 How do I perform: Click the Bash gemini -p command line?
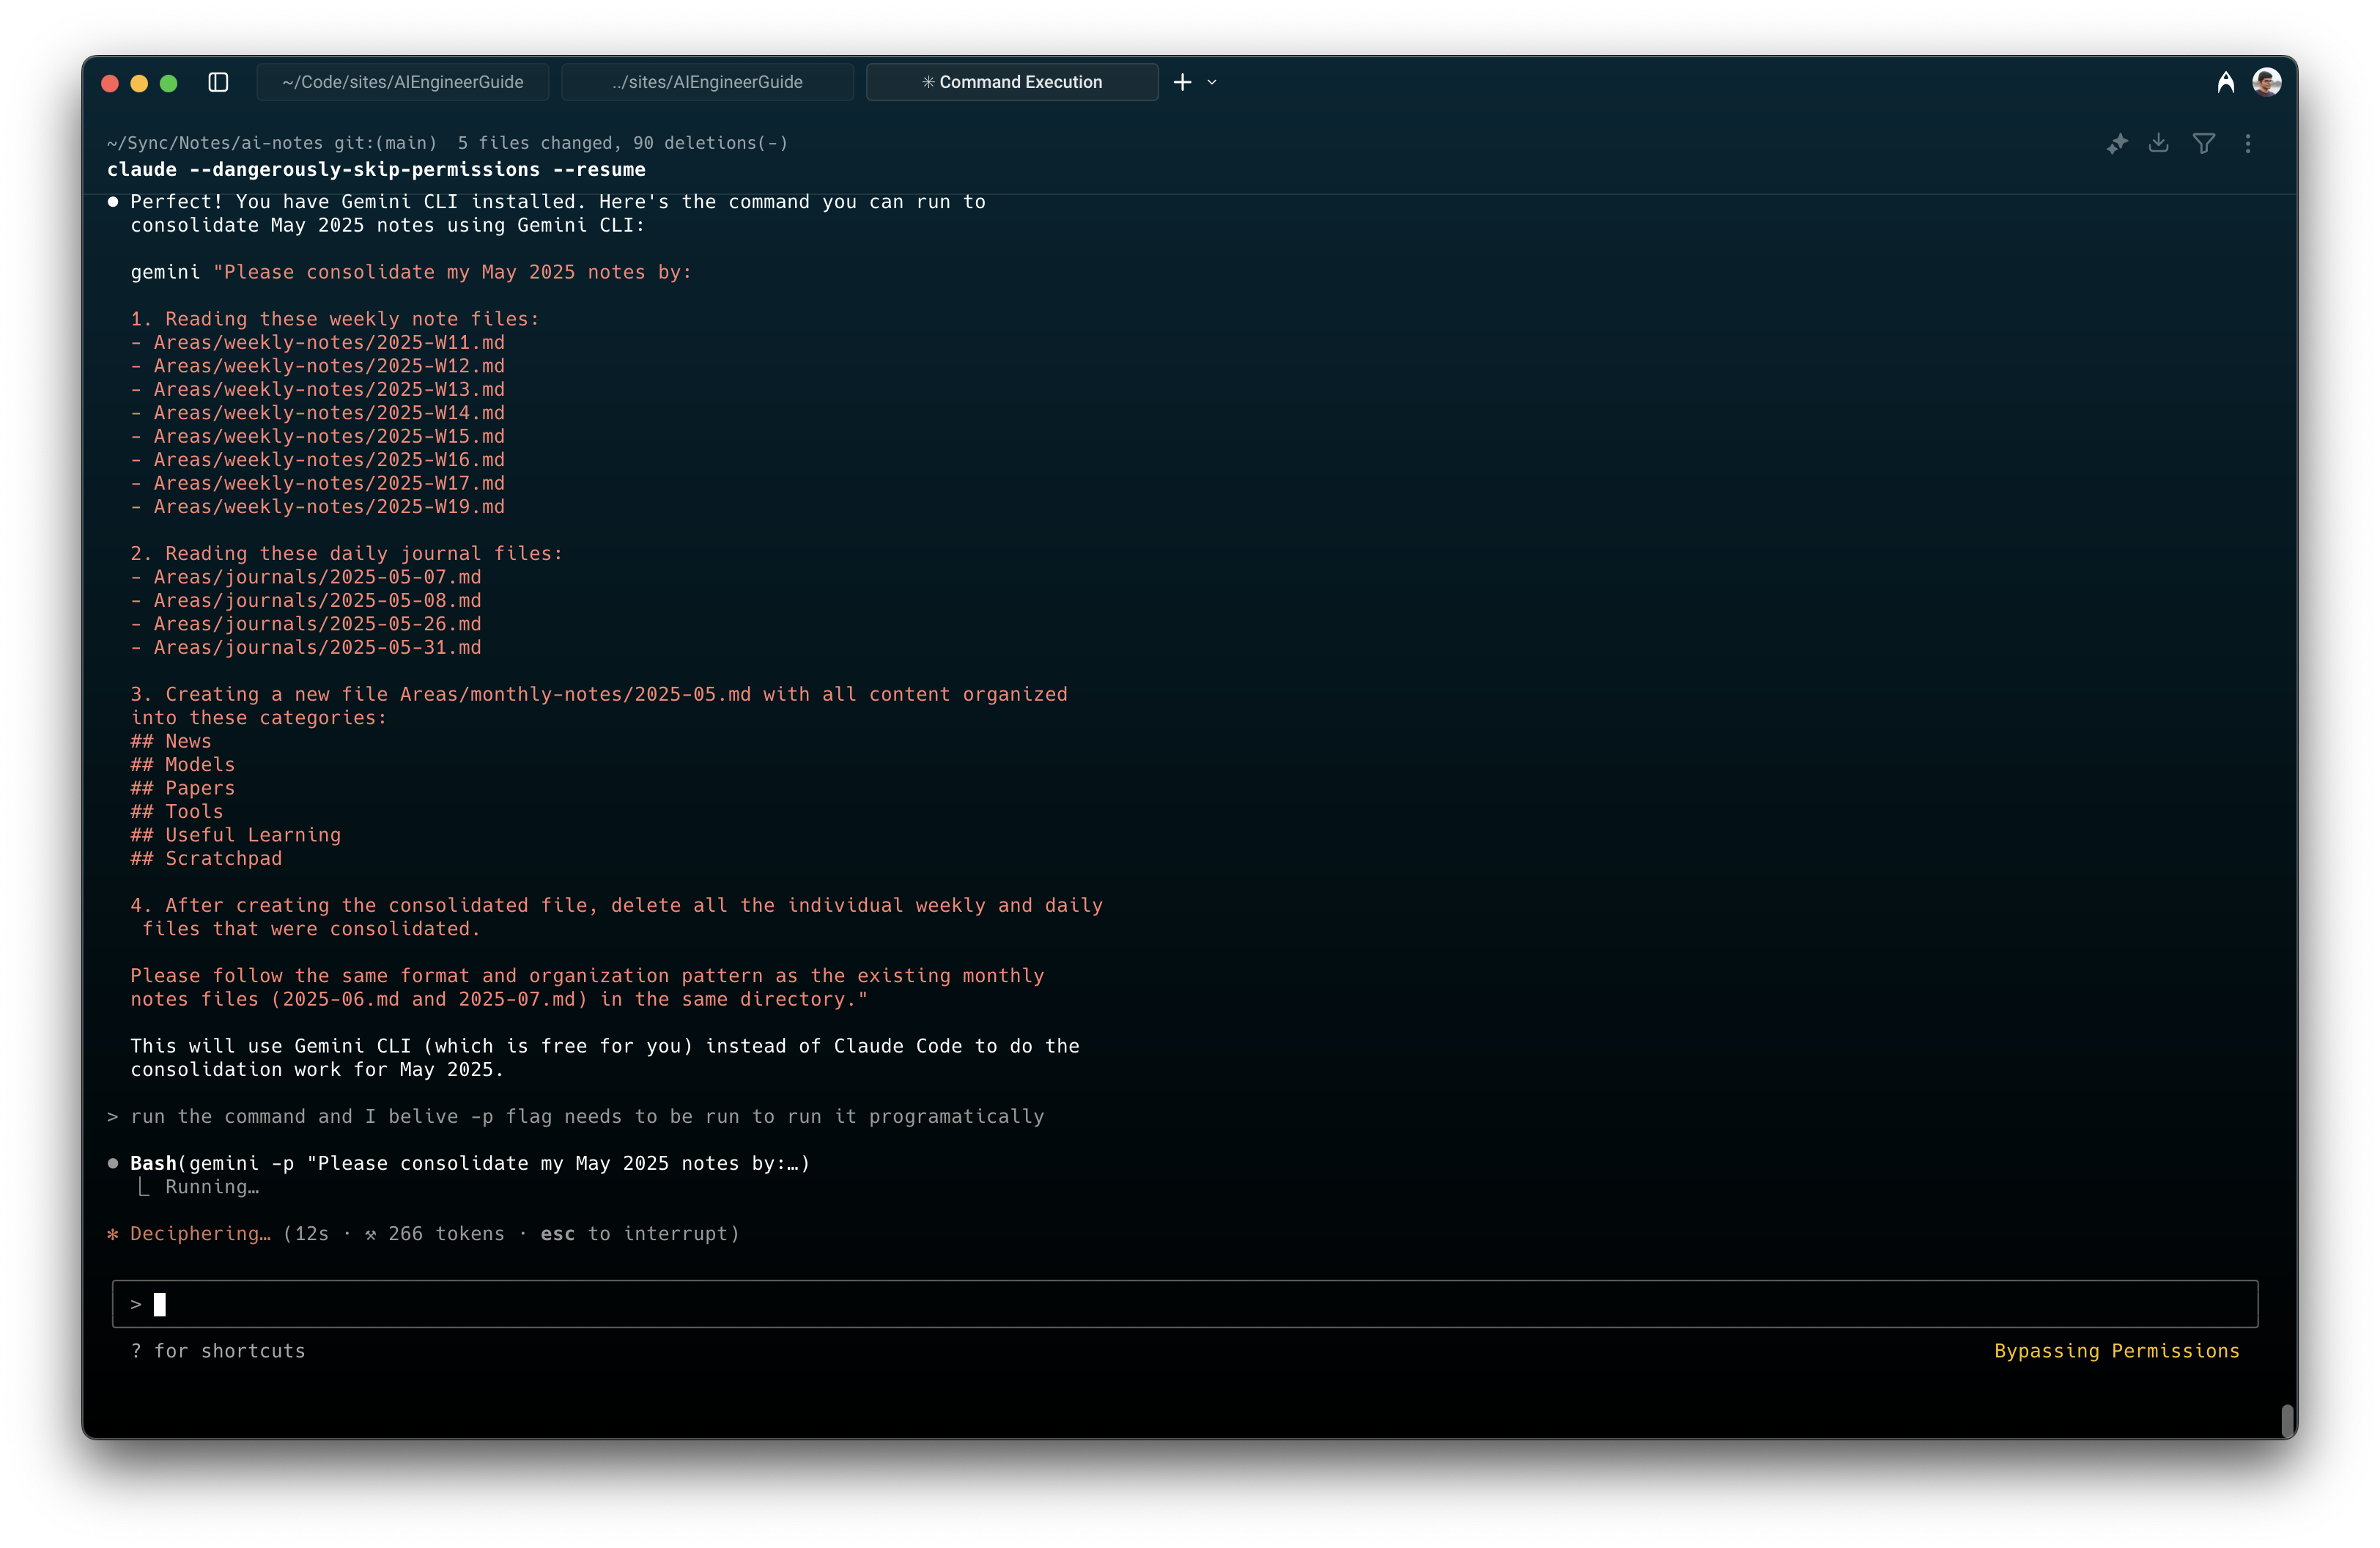pyautogui.click(x=470, y=1163)
